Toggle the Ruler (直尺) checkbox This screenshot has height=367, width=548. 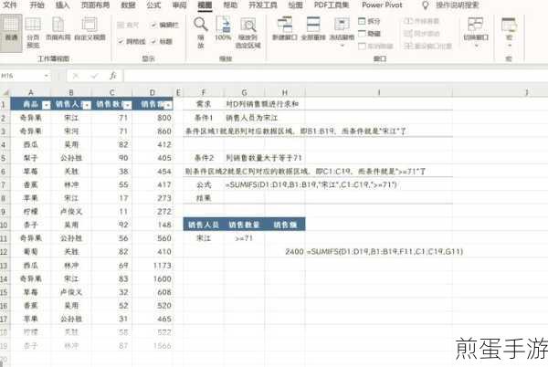(128, 26)
